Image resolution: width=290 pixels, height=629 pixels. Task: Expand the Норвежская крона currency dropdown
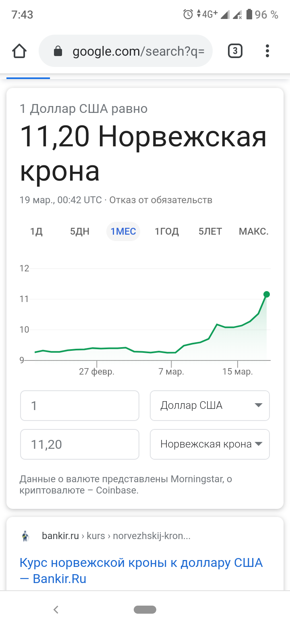pos(210,444)
